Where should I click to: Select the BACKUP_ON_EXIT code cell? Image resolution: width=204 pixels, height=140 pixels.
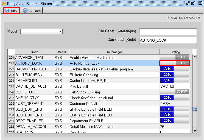34,69
